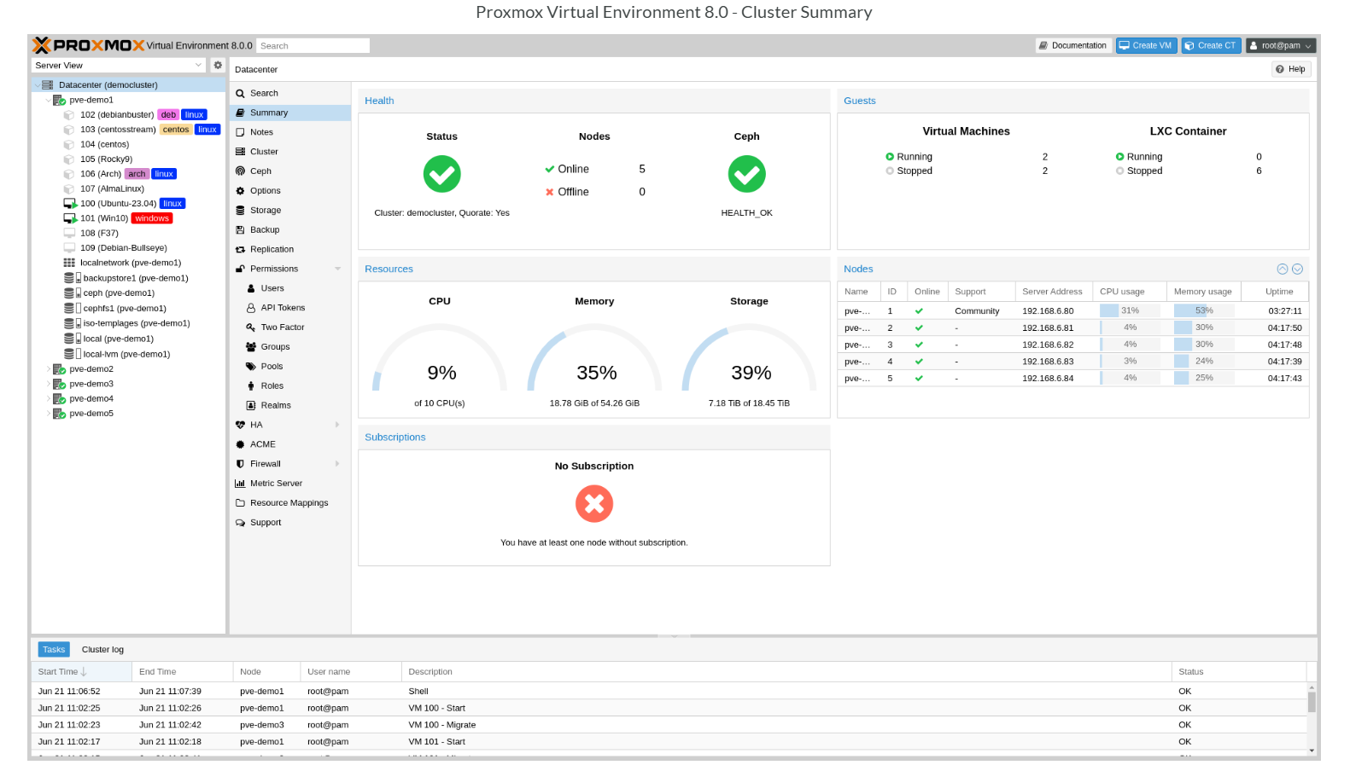Click the Create CT button
Screen dimensions: 1350x765
coord(1211,46)
